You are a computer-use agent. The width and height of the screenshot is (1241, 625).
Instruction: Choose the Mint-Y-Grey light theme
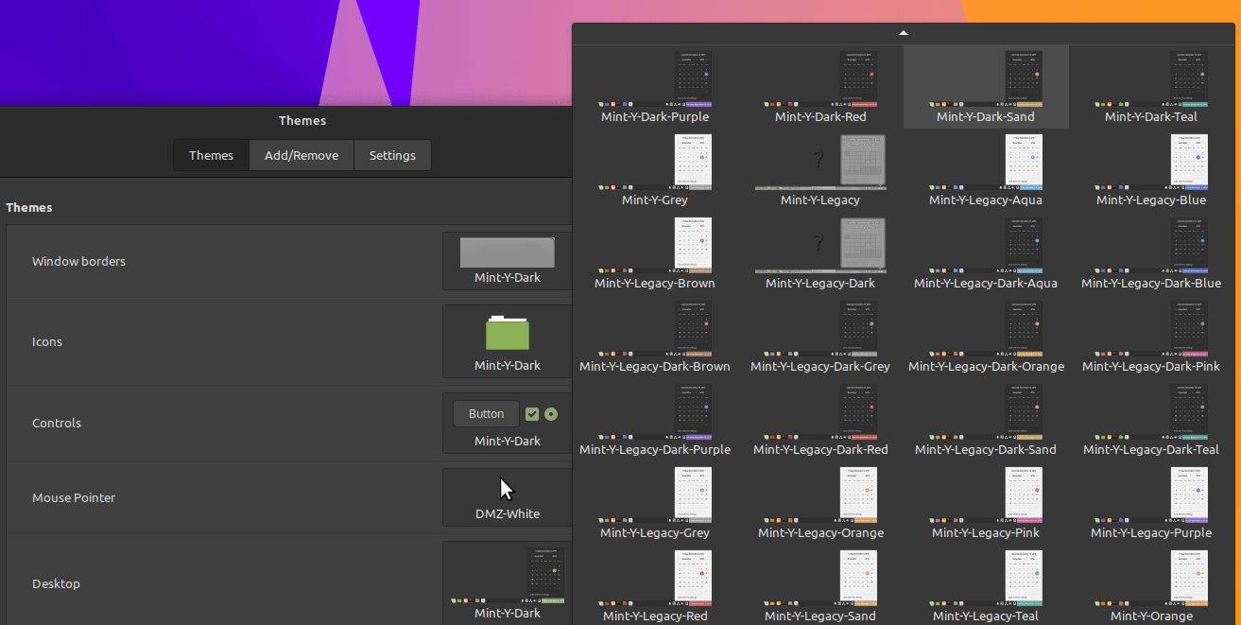655,170
